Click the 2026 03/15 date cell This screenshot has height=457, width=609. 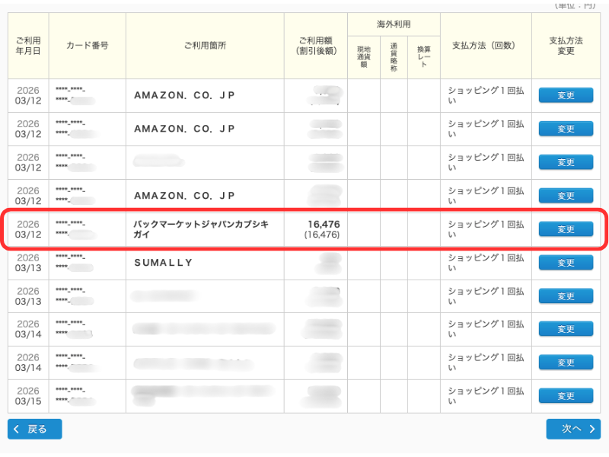pyautogui.click(x=28, y=395)
